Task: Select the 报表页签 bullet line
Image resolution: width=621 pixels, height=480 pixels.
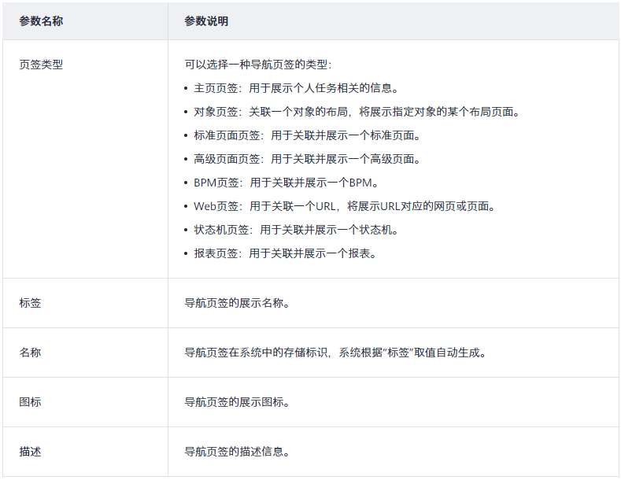Action: point(286,253)
